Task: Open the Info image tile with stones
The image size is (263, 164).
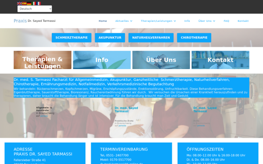Action: [102, 60]
